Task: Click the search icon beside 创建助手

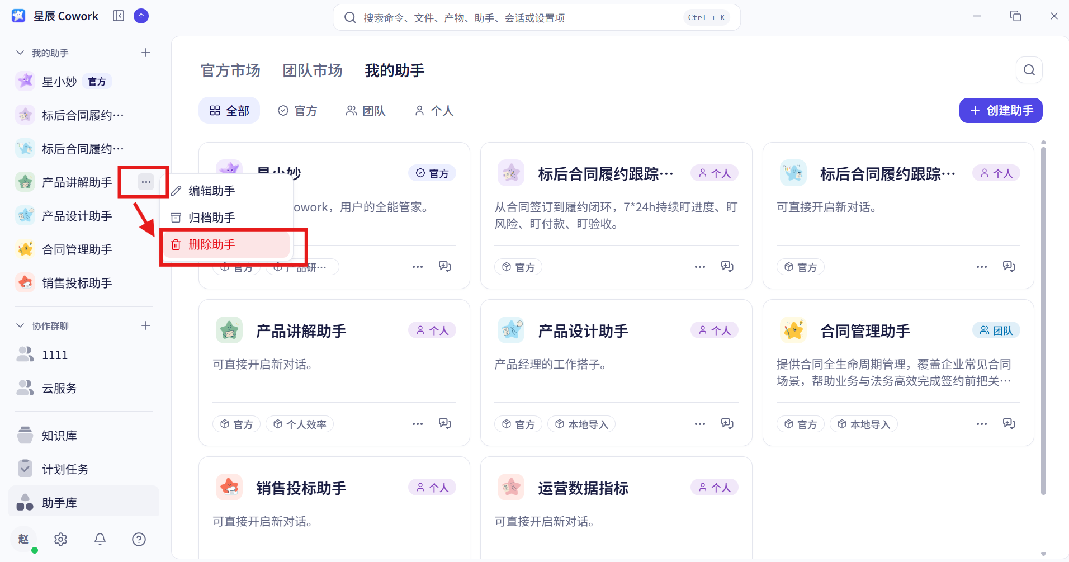Action: (1029, 70)
